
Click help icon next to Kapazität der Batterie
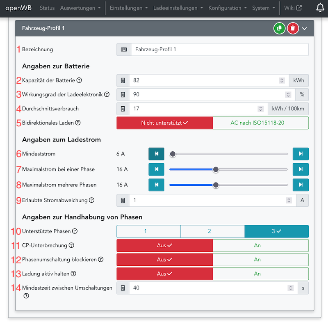pyautogui.click(x=79, y=80)
